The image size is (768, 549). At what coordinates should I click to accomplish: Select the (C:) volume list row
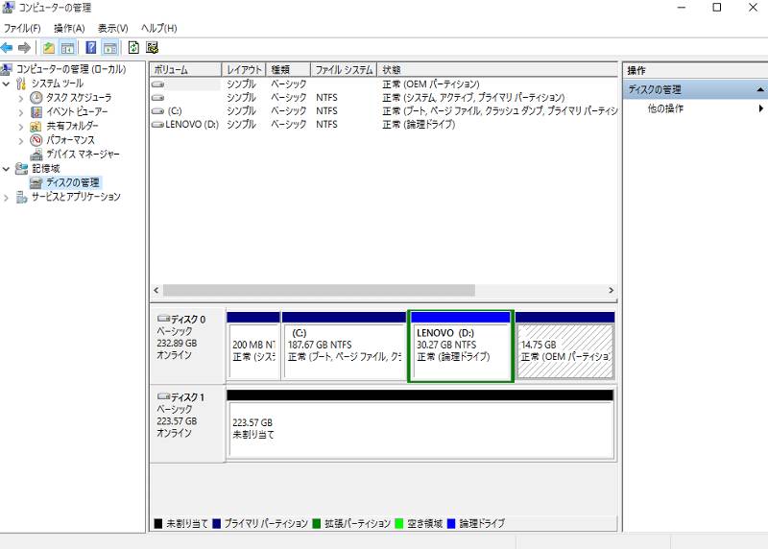[383, 111]
